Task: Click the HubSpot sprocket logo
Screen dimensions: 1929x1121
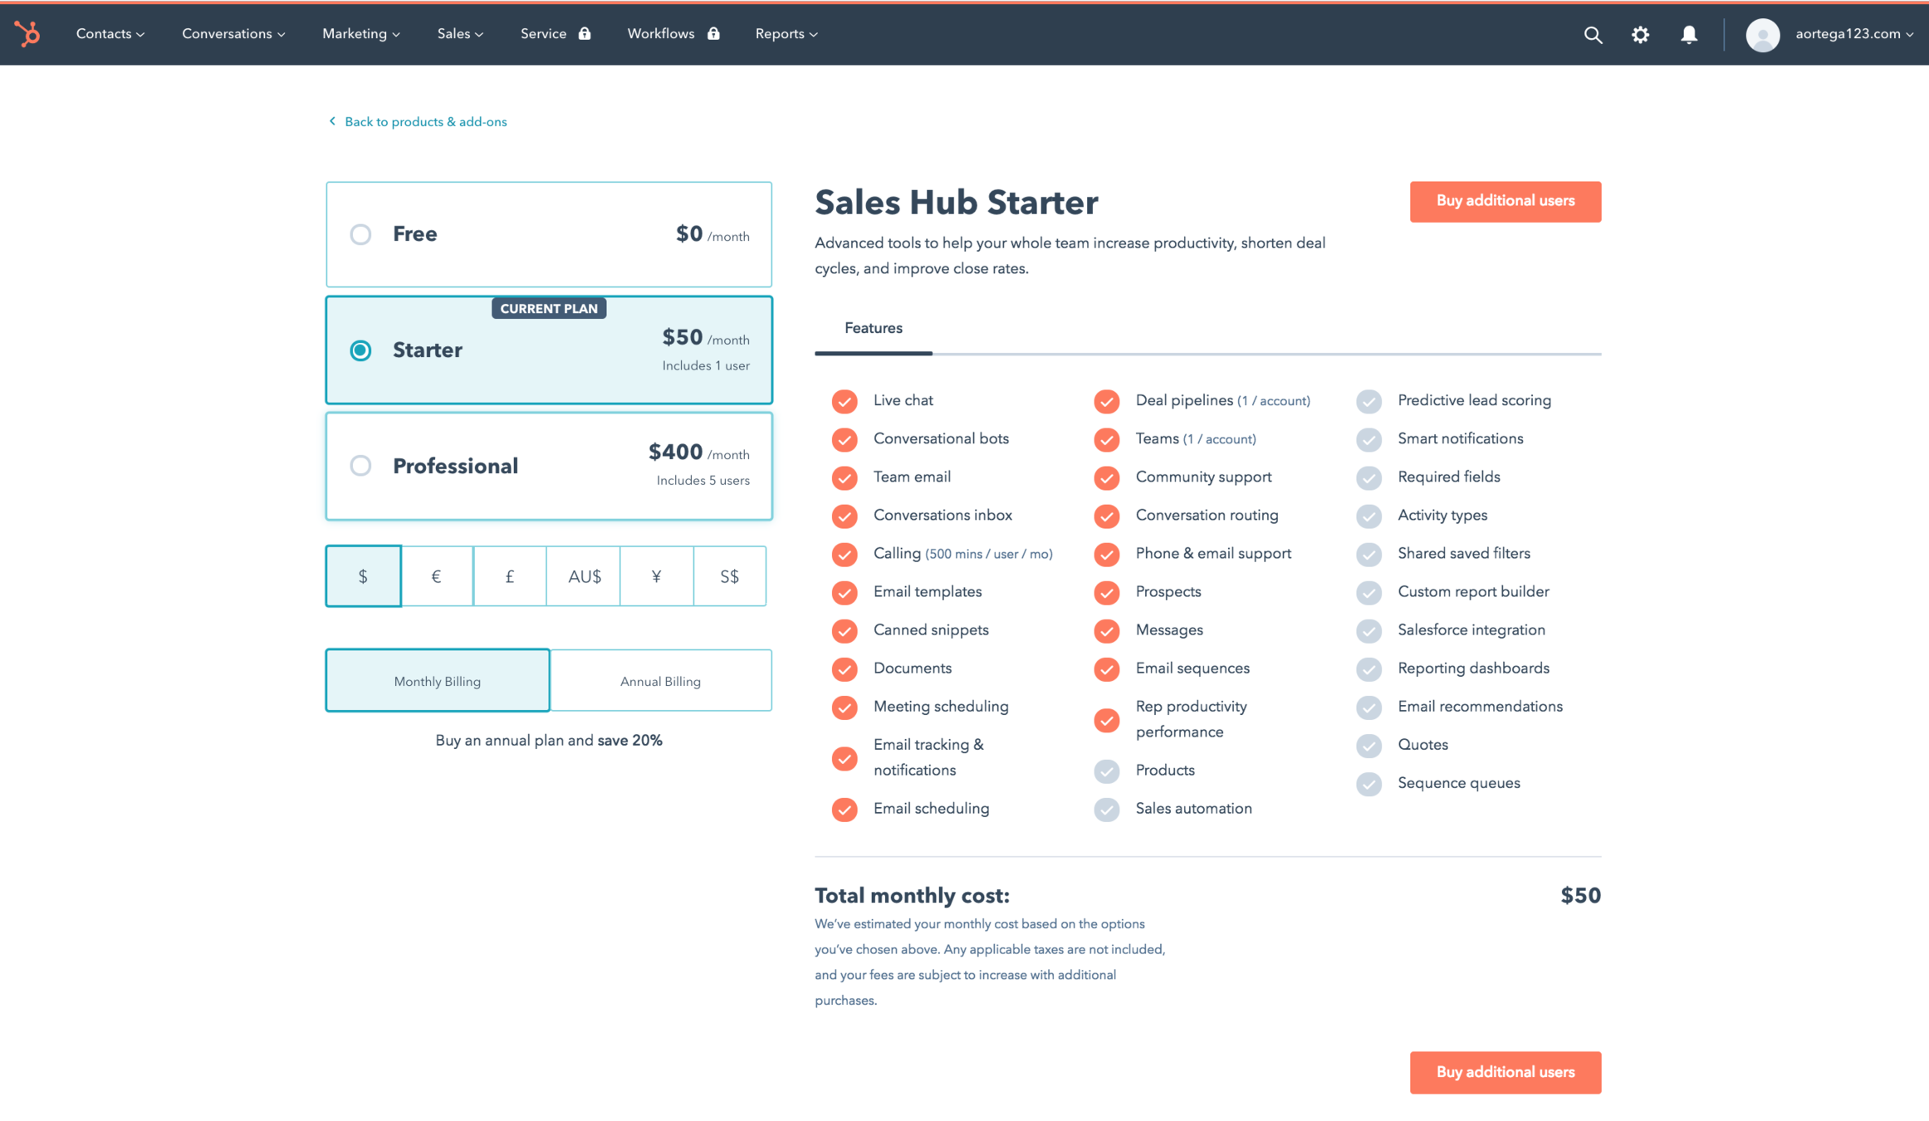Action: point(27,34)
